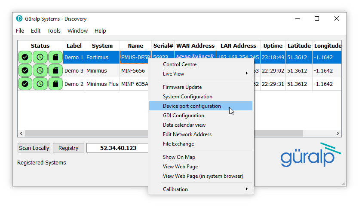
Task: Open File Exchange from context menu
Action: 201,143
